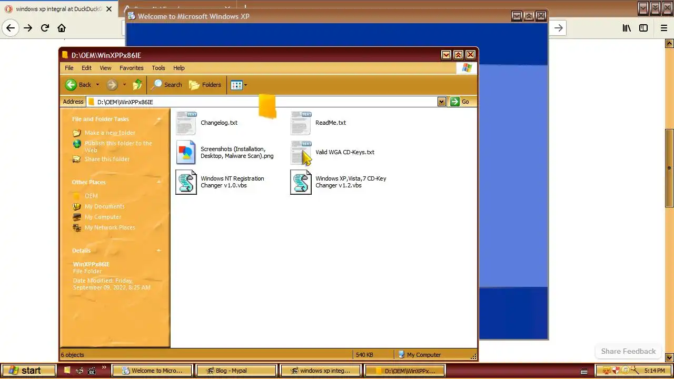Go to OEM folder in Other Places
Image resolution: width=674 pixels, height=379 pixels.
coord(91,196)
